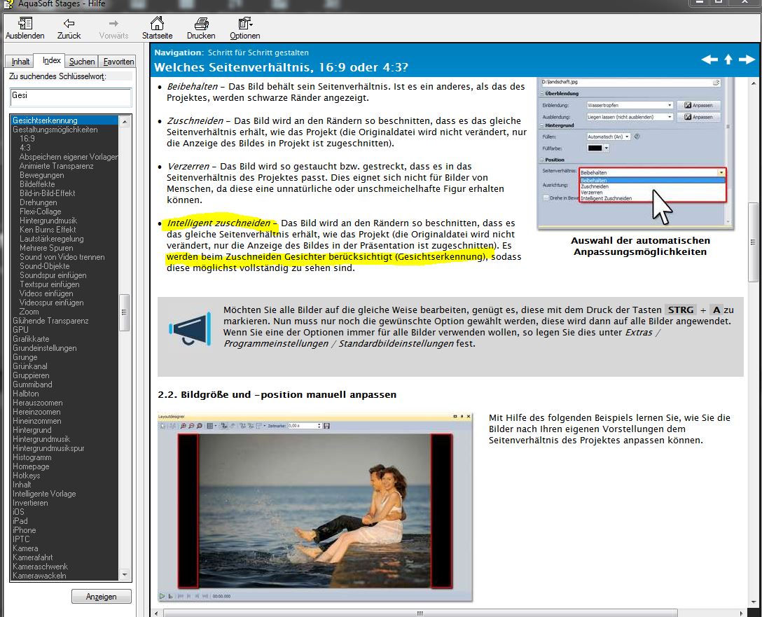
Task: Click the Ausblenden toolbar icon
Action: [25, 24]
